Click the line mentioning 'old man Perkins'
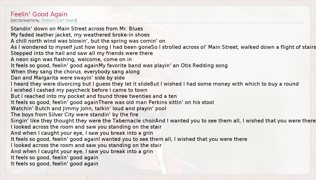Image resolution: width=316 pixels, height=180 pixels. pos(156,102)
